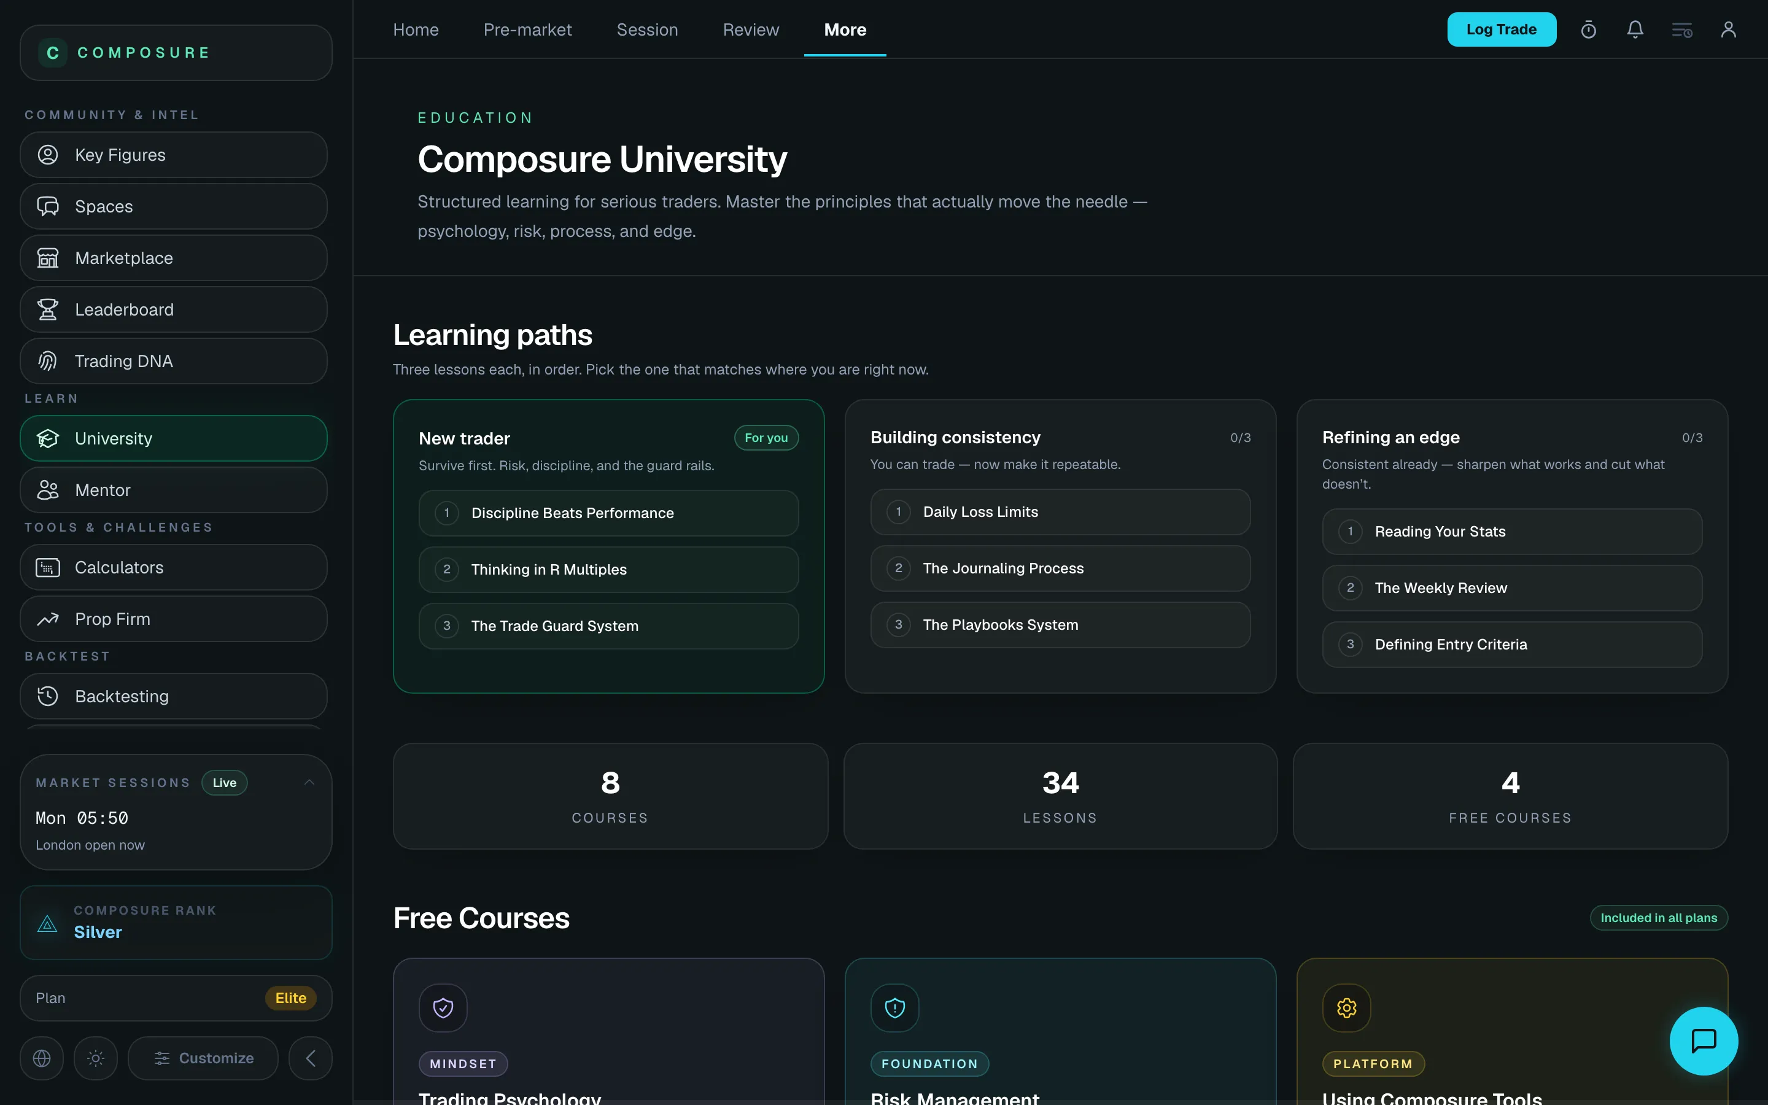Open lesson Daily Loss Limits
Image resolution: width=1768 pixels, height=1105 pixels.
pos(1060,513)
